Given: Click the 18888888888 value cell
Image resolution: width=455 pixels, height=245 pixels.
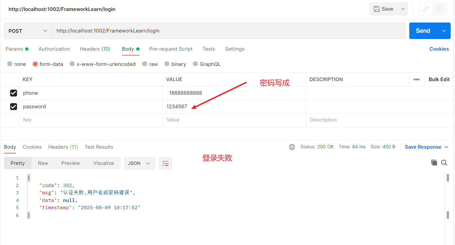Looking at the screenshot, I should [x=234, y=93].
